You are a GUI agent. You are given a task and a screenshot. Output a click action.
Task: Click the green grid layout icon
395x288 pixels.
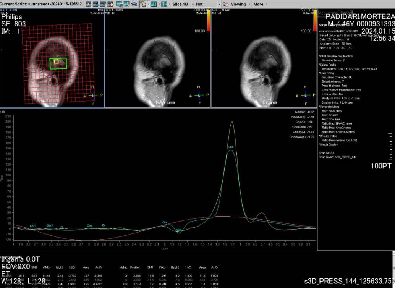click(153, 4)
